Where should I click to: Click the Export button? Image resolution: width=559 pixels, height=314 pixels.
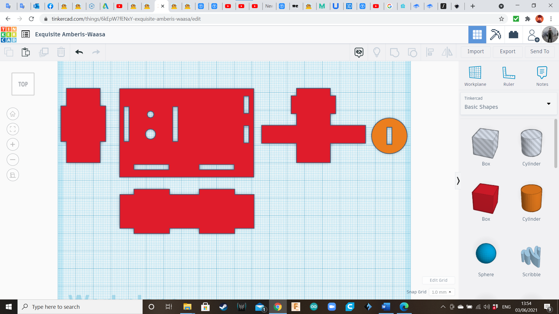(507, 51)
